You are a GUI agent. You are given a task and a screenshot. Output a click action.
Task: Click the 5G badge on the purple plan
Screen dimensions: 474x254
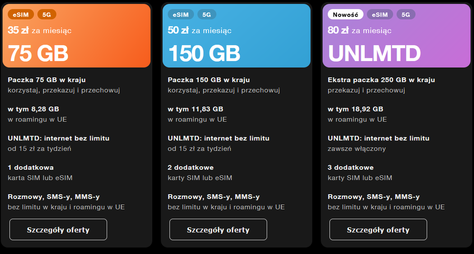(406, 15)
